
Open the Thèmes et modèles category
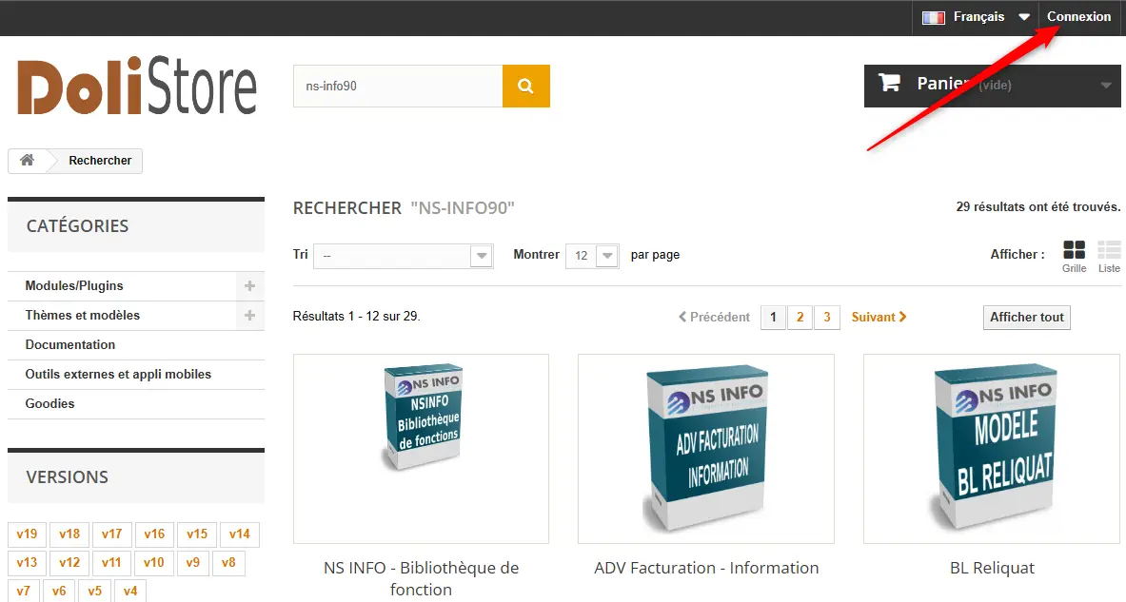83,315
